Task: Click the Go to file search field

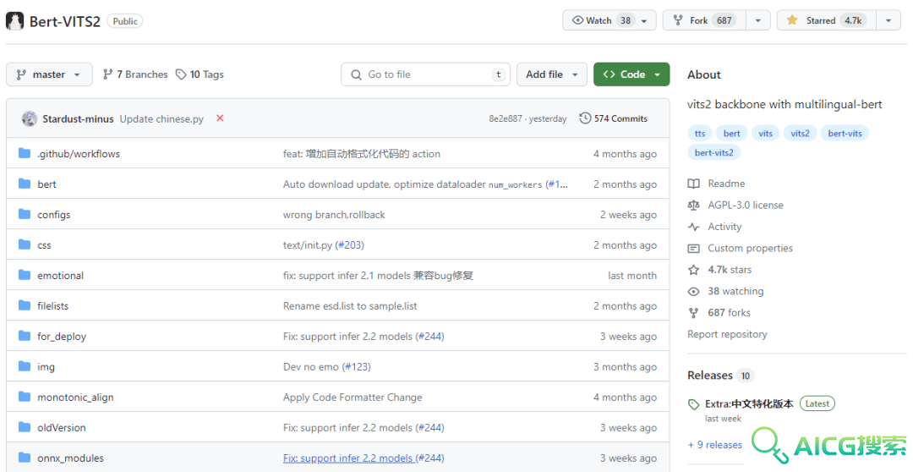Action: coord(425,74)
